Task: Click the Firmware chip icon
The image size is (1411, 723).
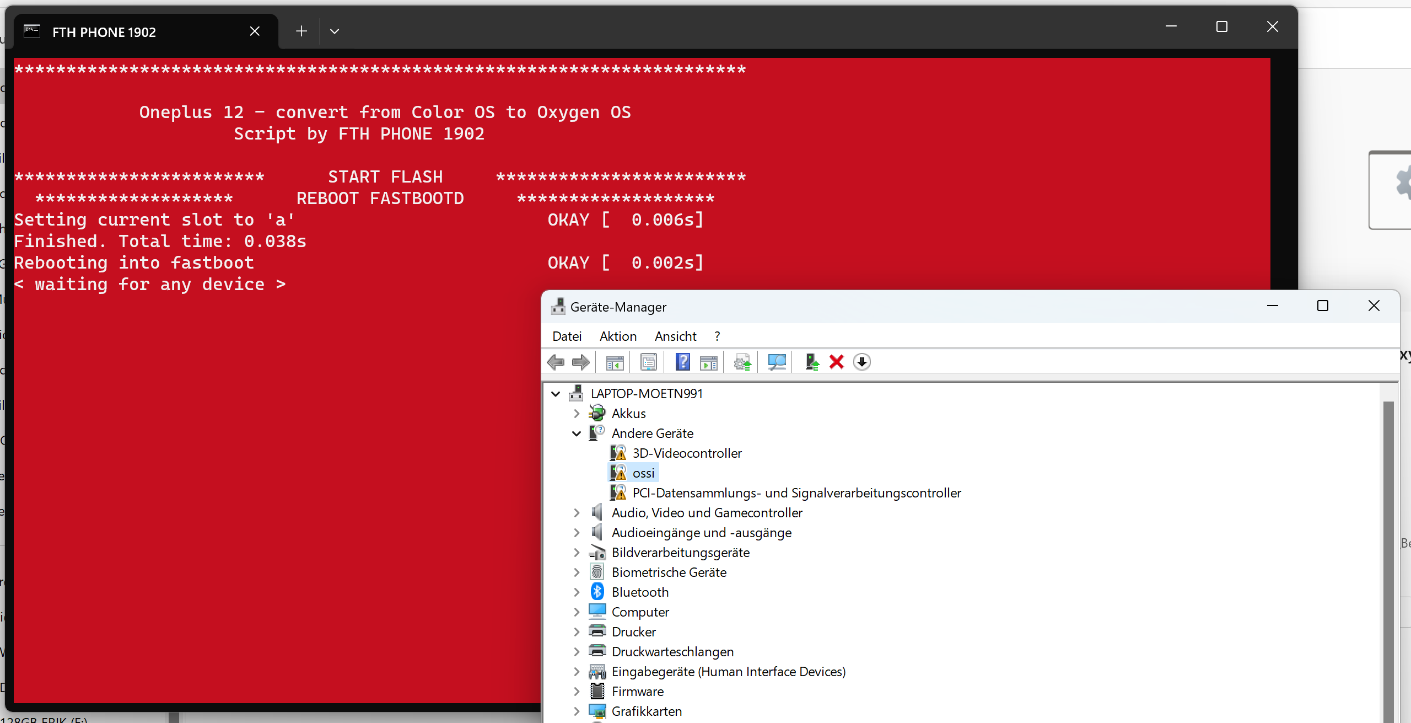Action: click(597, 691)
